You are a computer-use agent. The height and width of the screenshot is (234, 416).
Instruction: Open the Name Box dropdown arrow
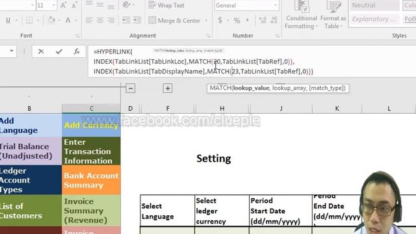(12, 51)
